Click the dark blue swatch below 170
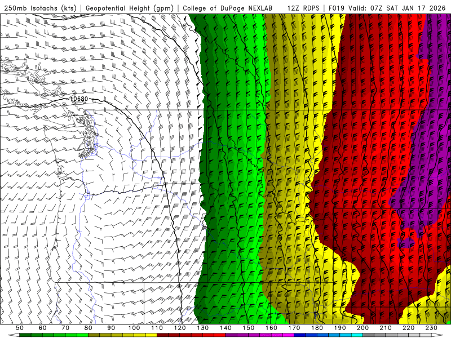This screenshot has width=451, height=338. tap(300, 335)
